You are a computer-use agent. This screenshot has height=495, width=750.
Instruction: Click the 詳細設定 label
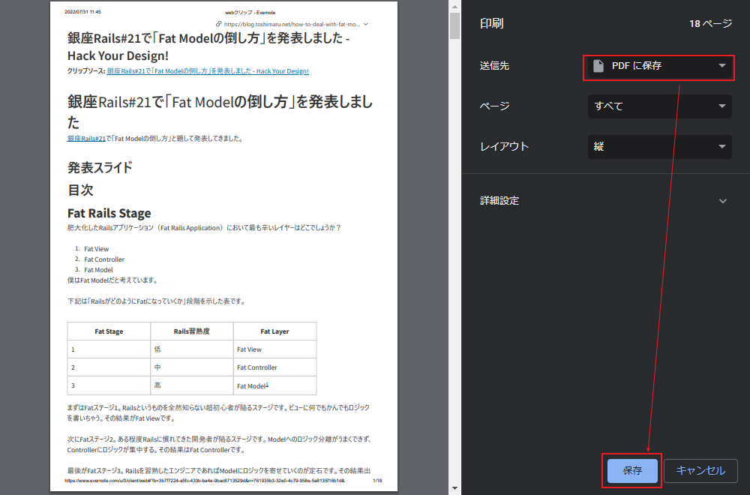499,201
